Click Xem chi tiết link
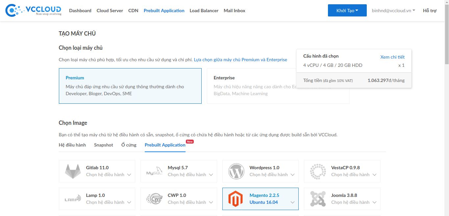Screen dimensions: 449x216 [392, 57]
